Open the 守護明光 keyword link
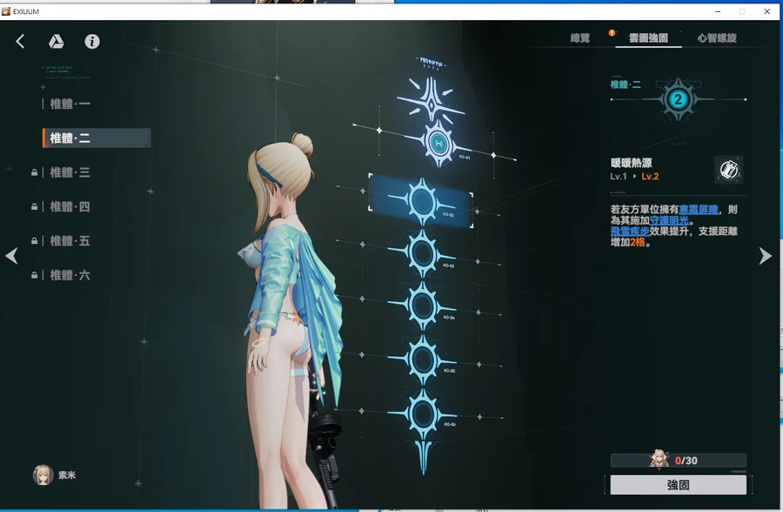The width and height of the screenshot is (783, 512). [x=669, y=220]
